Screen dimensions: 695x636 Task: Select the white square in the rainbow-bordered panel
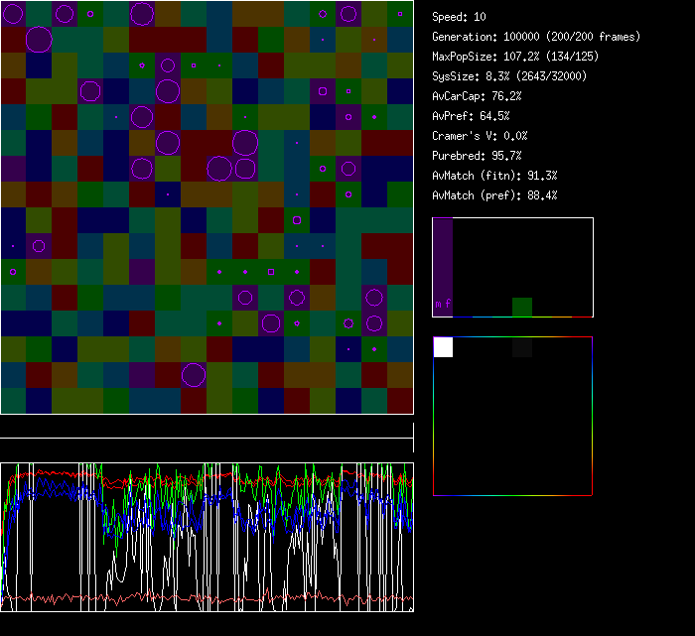pos(443,347)
